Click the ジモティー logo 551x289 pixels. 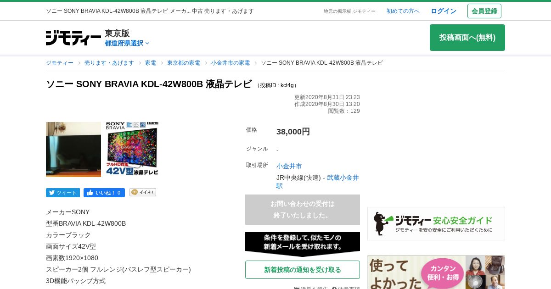(73, 38)
